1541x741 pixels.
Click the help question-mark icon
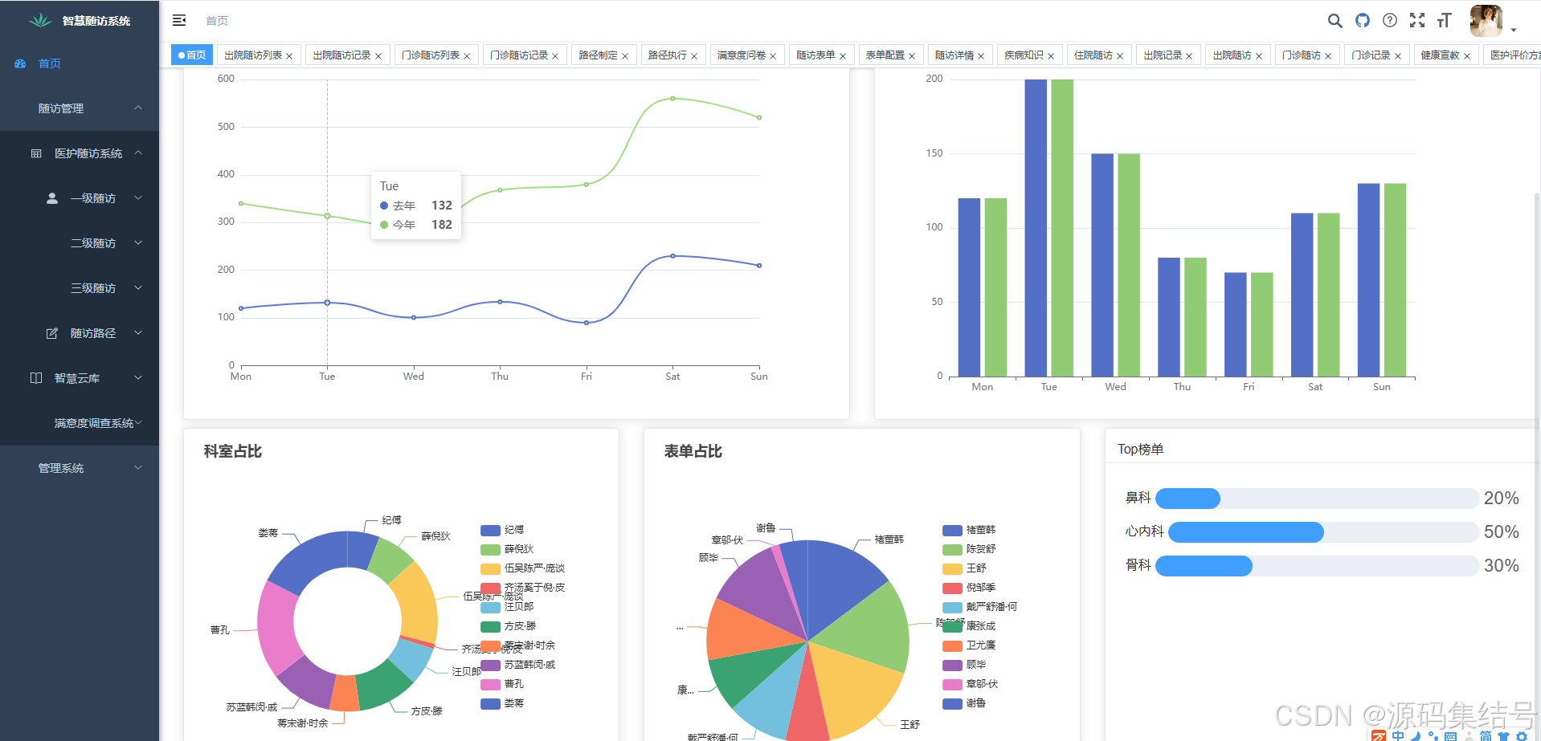point(1390,20)
